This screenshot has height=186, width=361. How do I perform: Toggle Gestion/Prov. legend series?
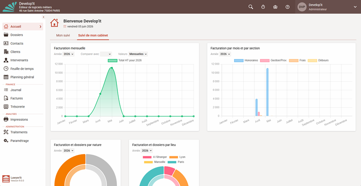[273, 60]
